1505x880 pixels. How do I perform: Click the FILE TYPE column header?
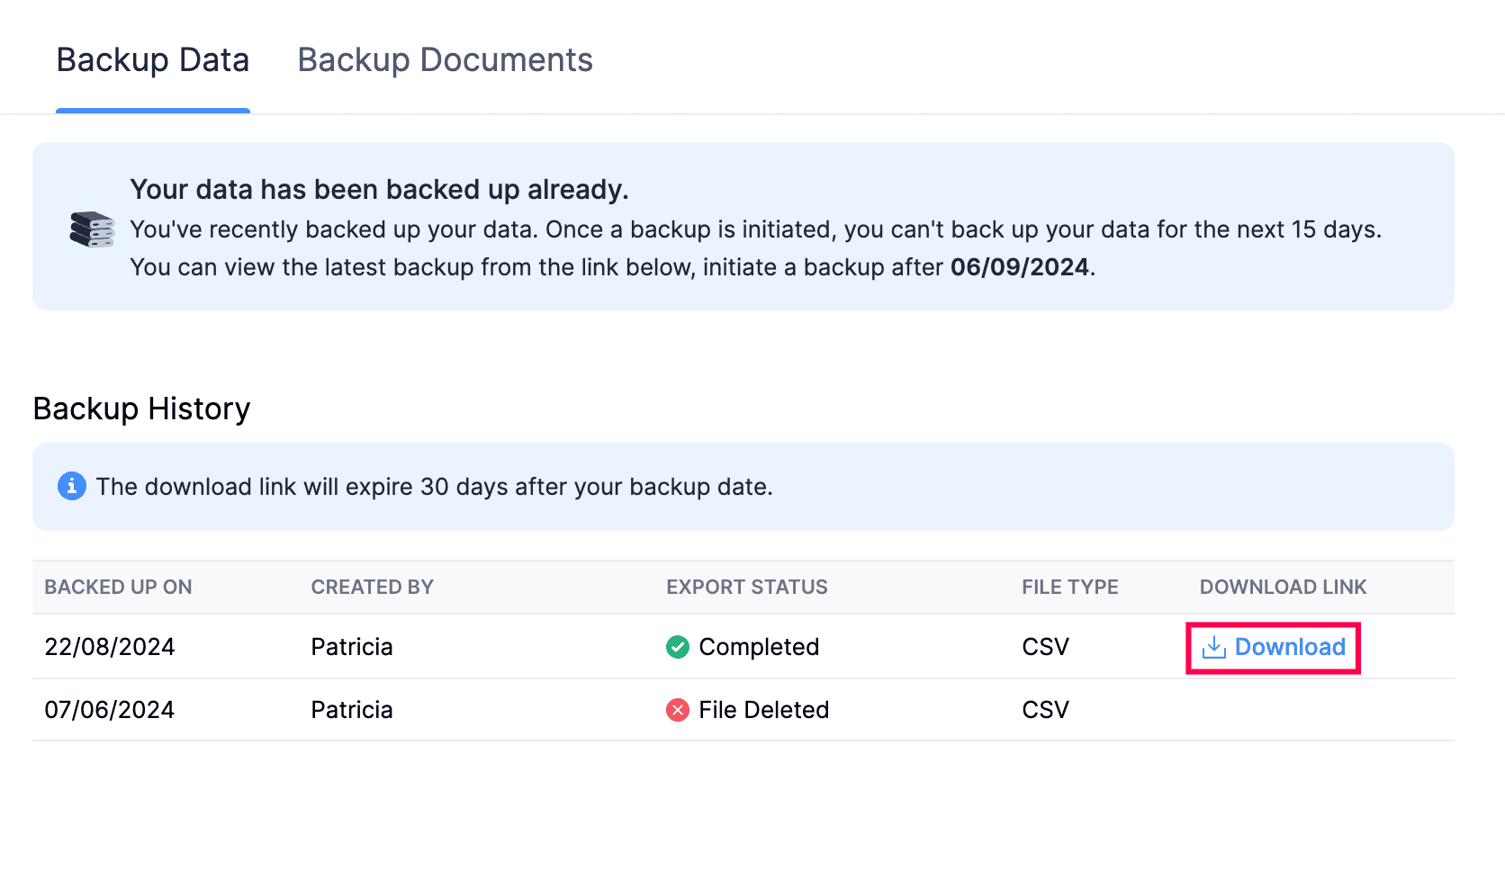1069,587
